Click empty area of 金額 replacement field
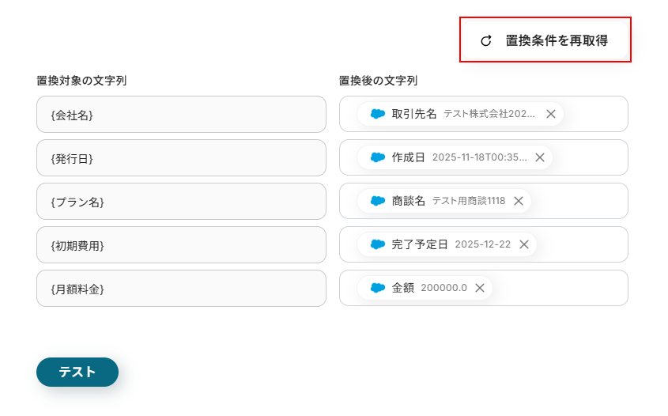This screenshot has height=416, width=668. coord(561,288)
